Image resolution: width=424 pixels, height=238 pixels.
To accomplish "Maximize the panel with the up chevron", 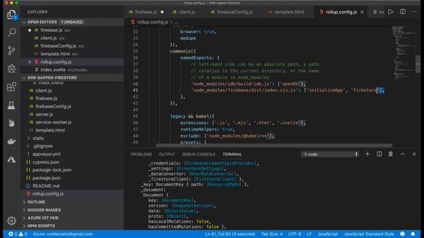I will tap(402, 154).
